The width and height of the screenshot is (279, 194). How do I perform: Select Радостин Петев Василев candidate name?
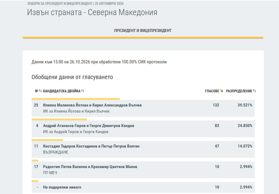coord(90,166)
